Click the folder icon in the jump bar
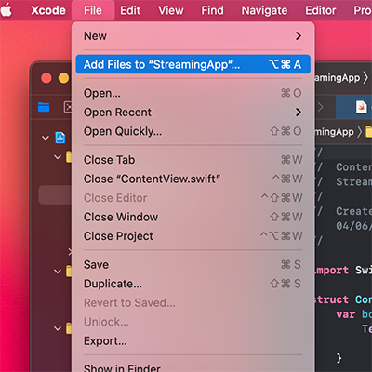 [x=368, y=132]
